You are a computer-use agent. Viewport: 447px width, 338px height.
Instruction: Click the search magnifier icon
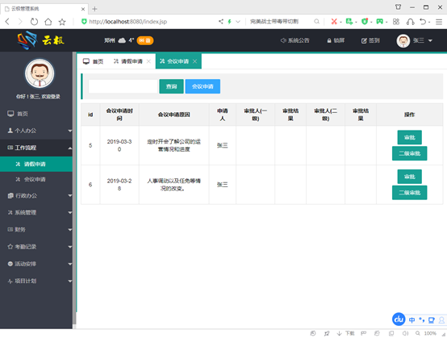click(316, 21)
